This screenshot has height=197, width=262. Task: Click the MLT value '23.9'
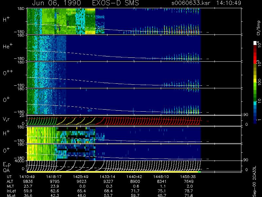click(x=55, y=186)
